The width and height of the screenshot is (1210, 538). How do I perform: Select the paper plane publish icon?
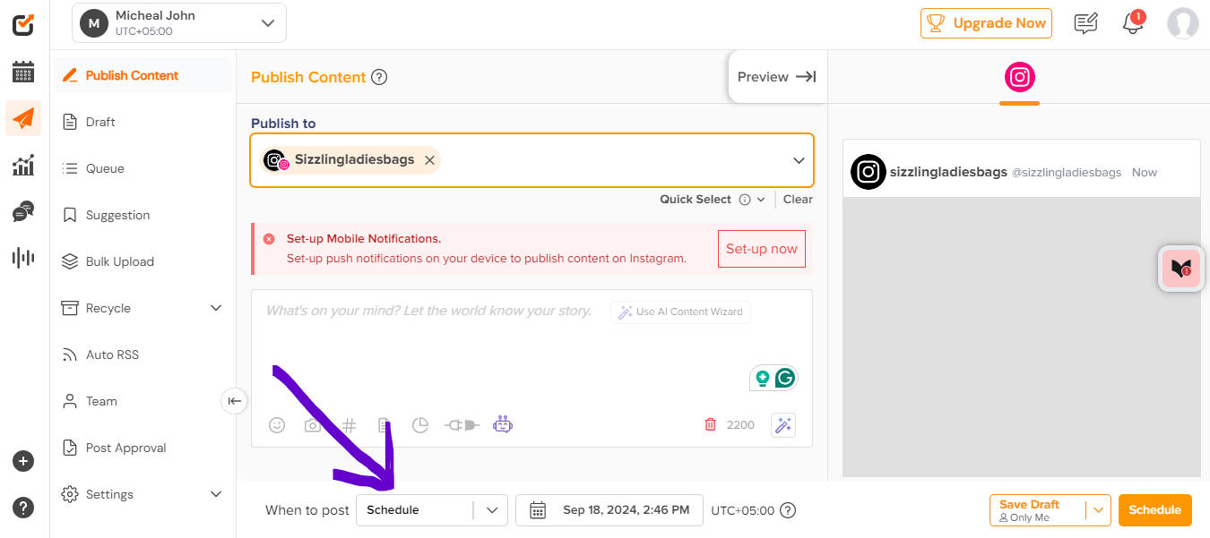[23, 118]
